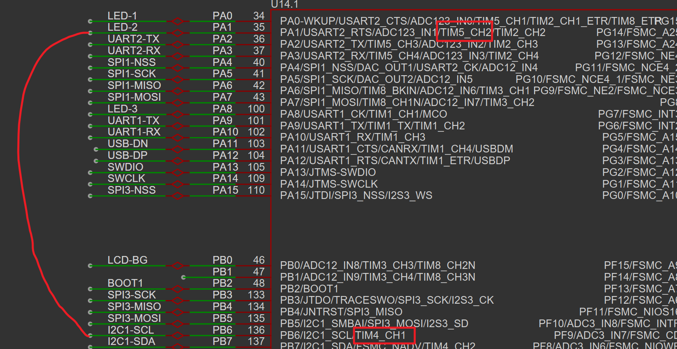
Task: Click pin number 110
Action: [256, 190]
